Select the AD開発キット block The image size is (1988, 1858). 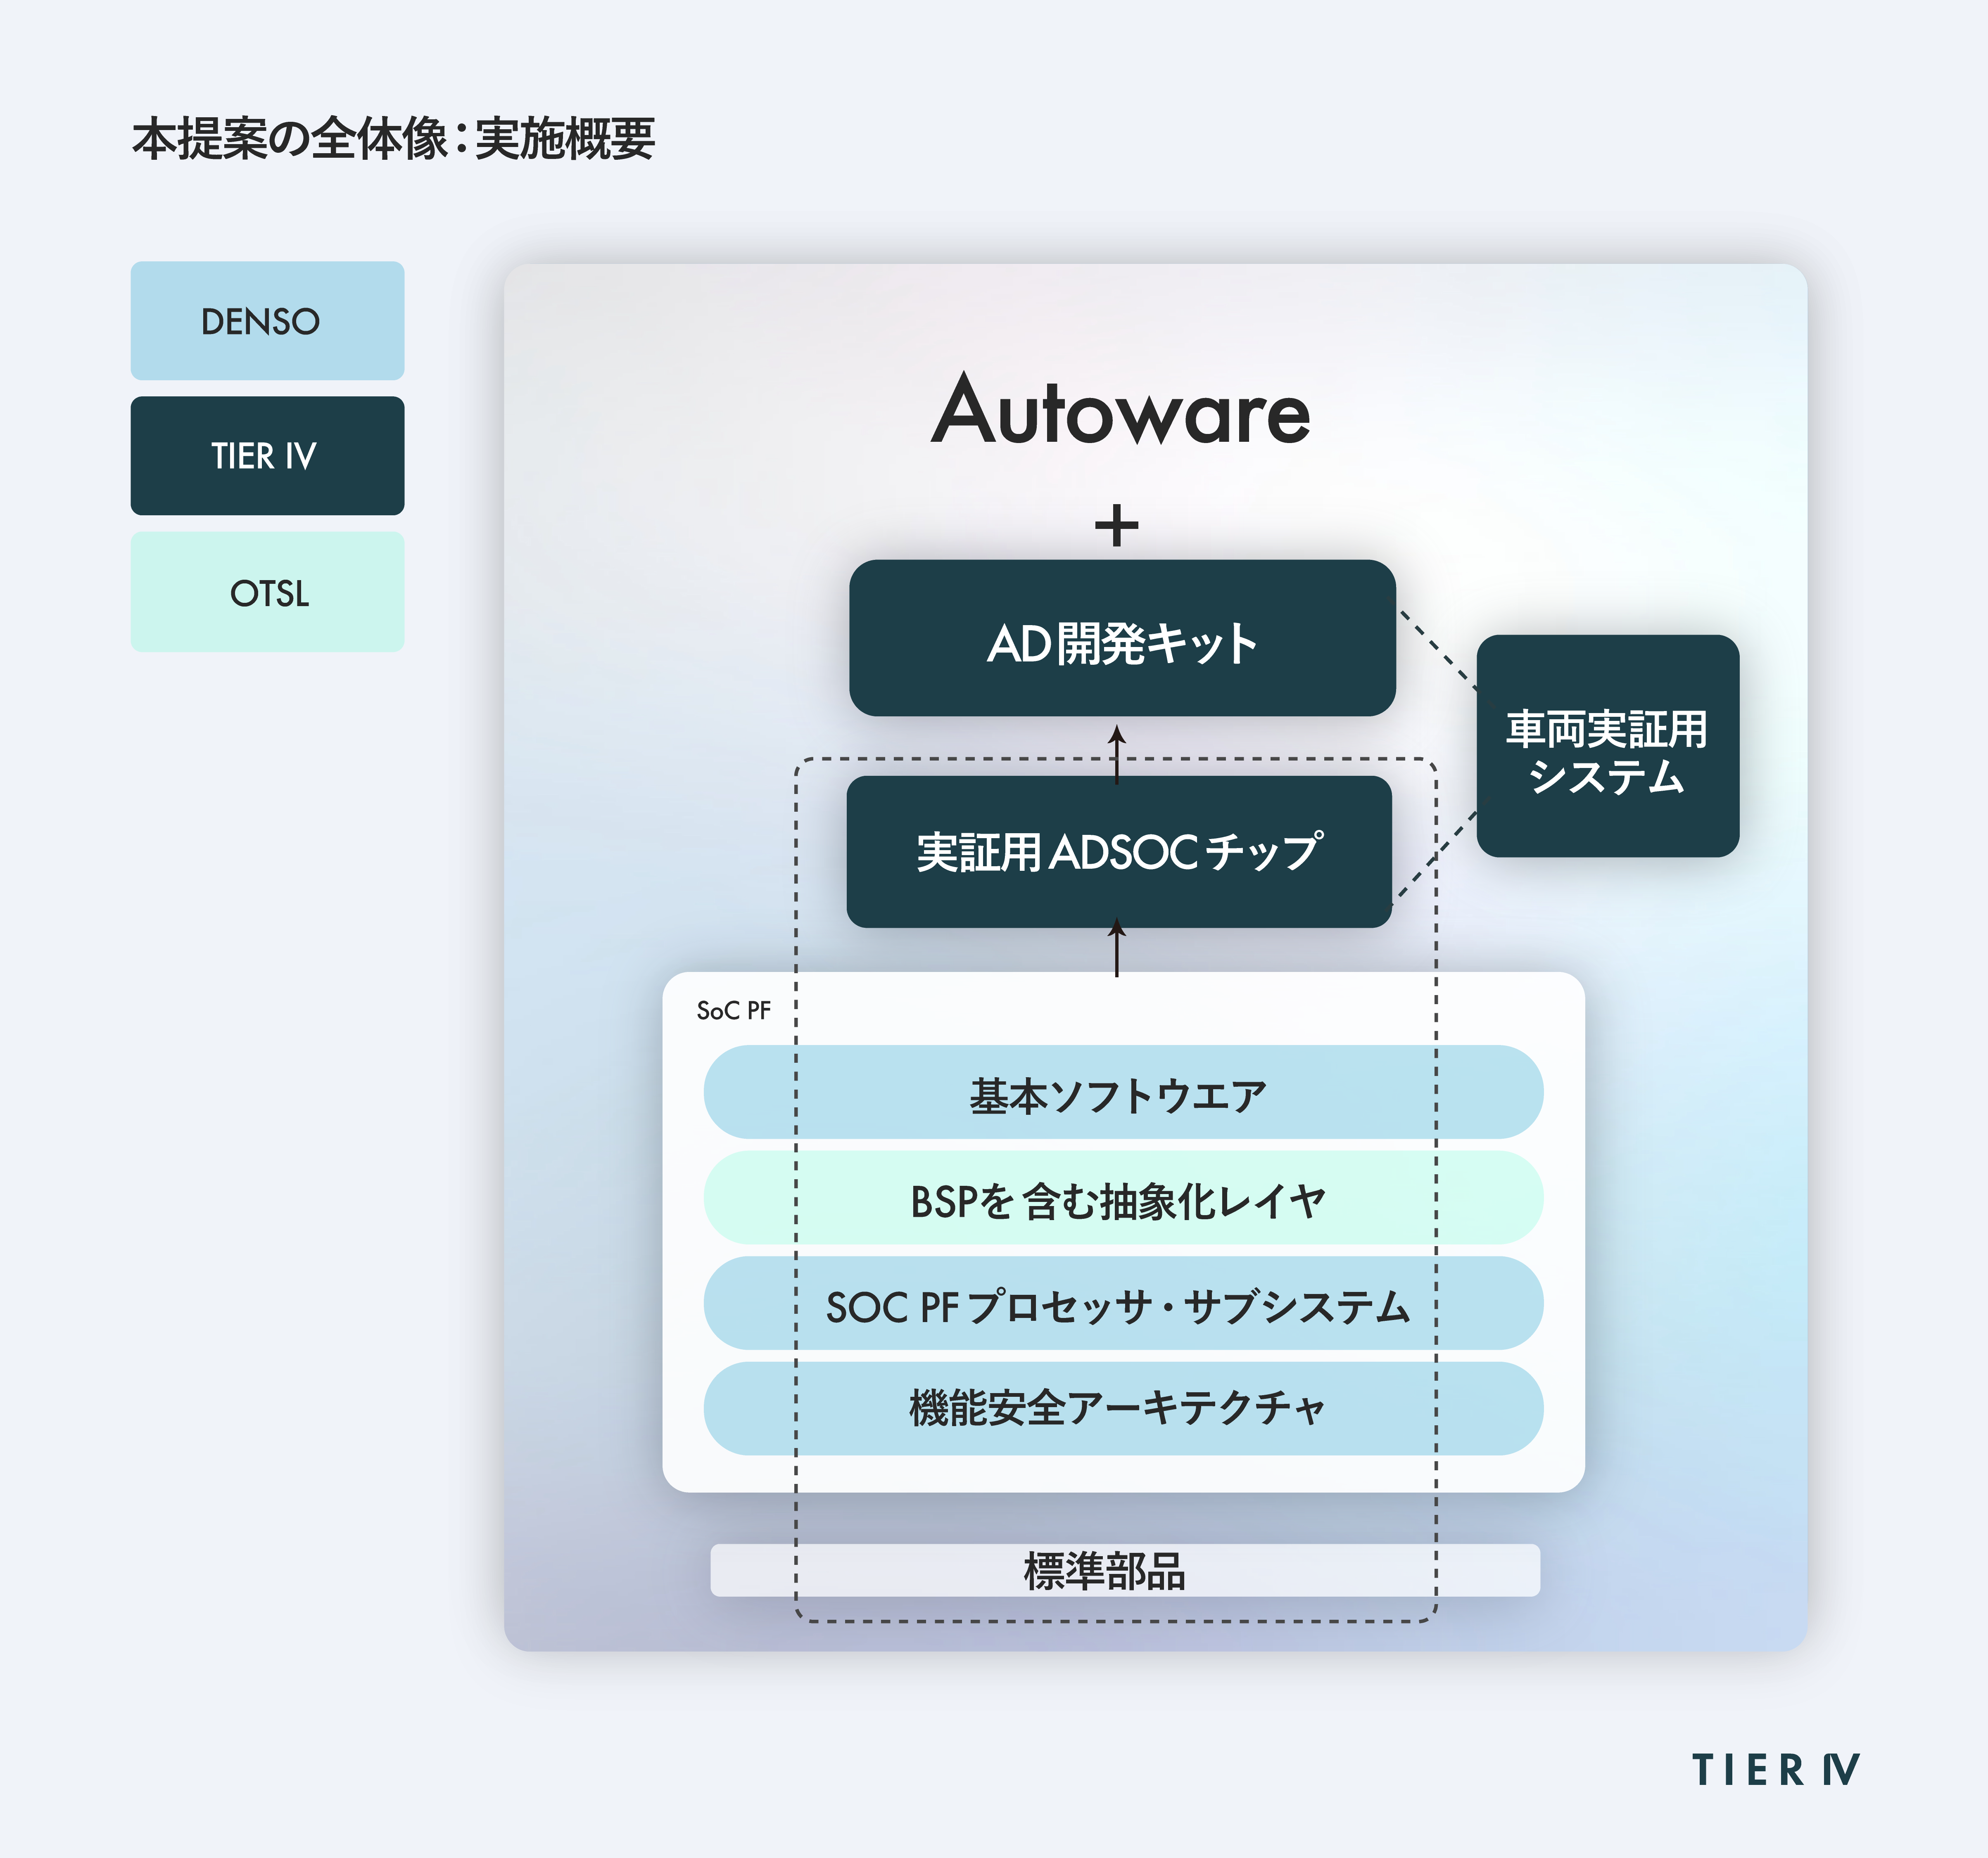coord(1122,638)
